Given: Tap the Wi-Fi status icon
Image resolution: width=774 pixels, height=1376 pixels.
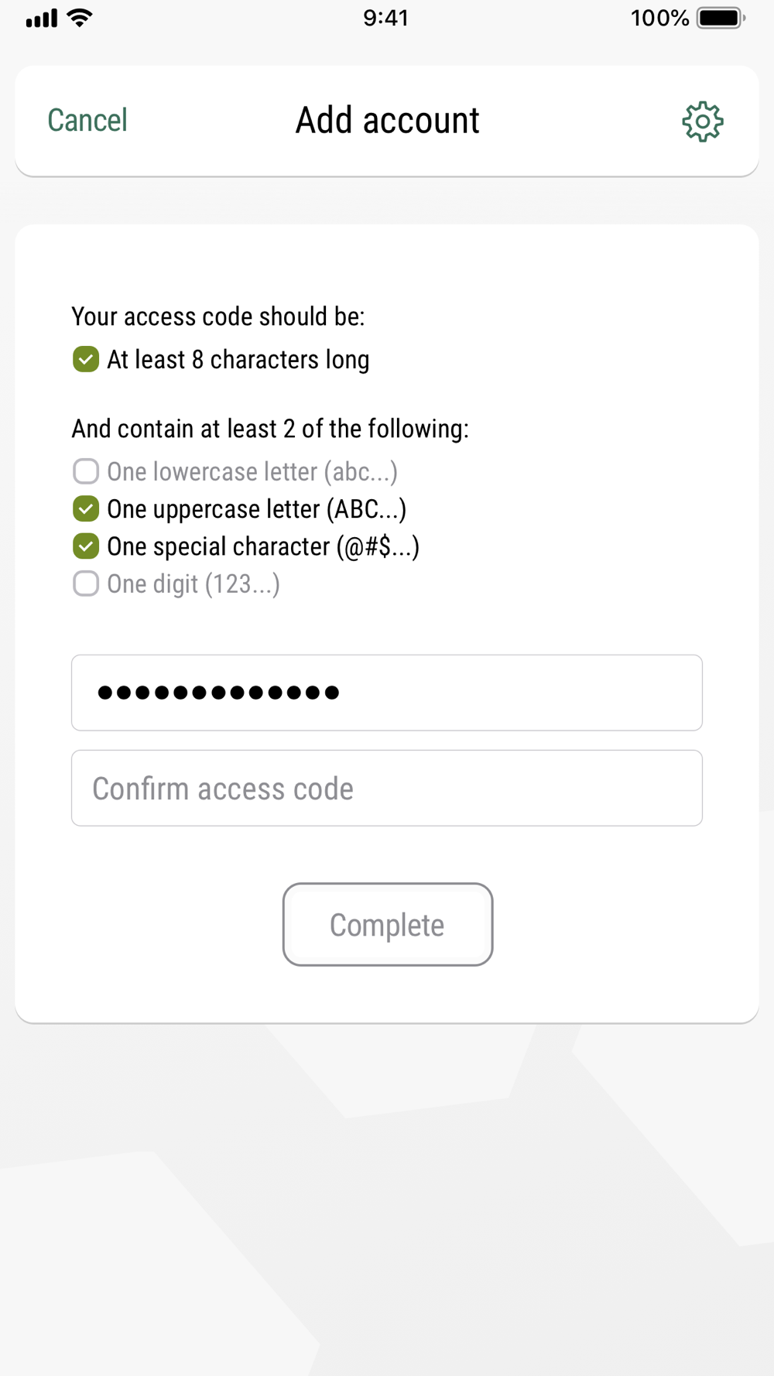Looking at the screenshot, I should click(80, 18).
